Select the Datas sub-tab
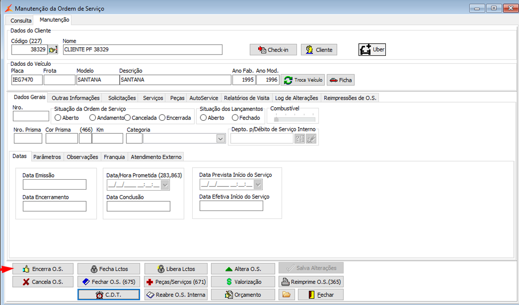519x305 pixels. coord(19,156)
